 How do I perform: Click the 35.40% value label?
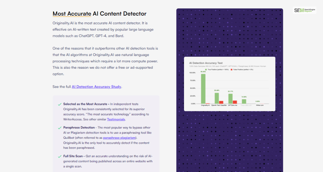[217, 90]
